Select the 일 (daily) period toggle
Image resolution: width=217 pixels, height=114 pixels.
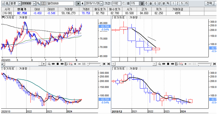point(142,4)
